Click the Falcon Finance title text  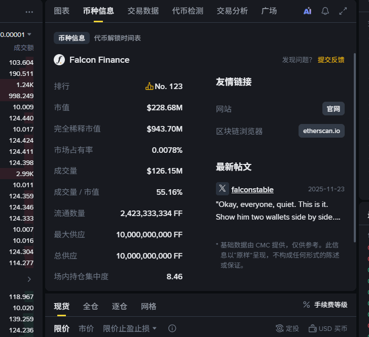pos(99,60)
